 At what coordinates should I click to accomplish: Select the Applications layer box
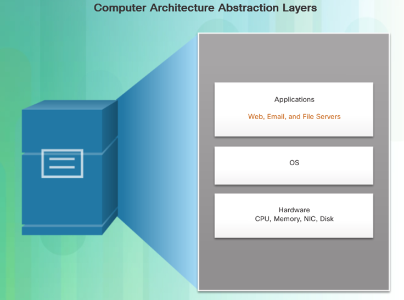tap(294, 110)
